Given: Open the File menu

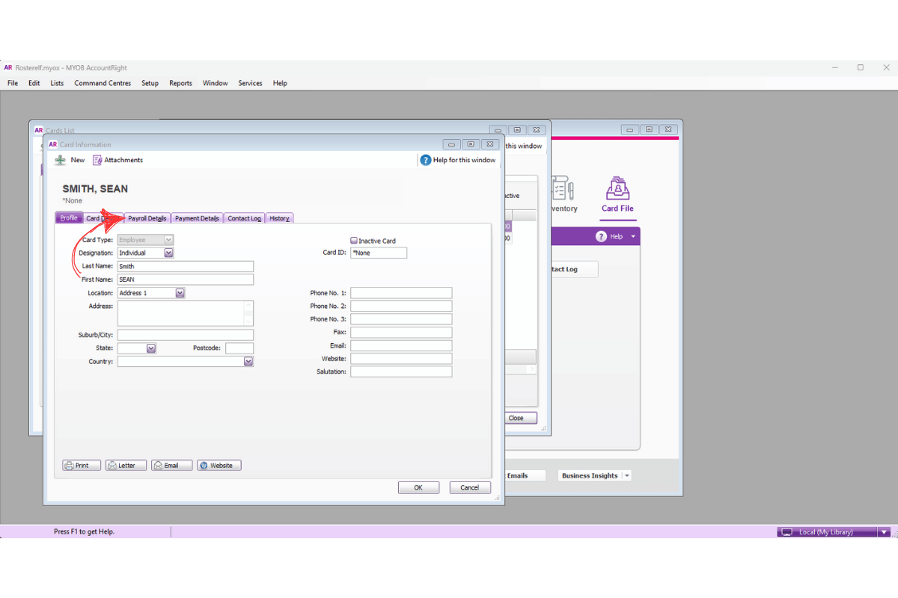Looking at the screenshot, I should (x=13, y=83).
